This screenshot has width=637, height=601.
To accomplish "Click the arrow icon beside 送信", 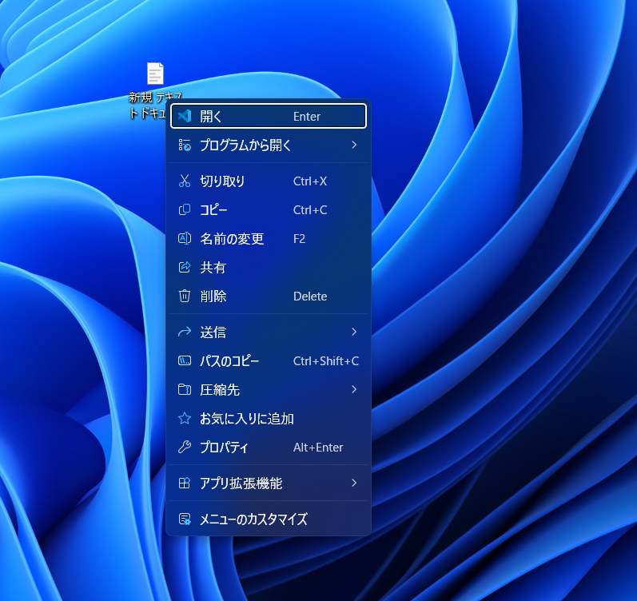I will 185,332.
